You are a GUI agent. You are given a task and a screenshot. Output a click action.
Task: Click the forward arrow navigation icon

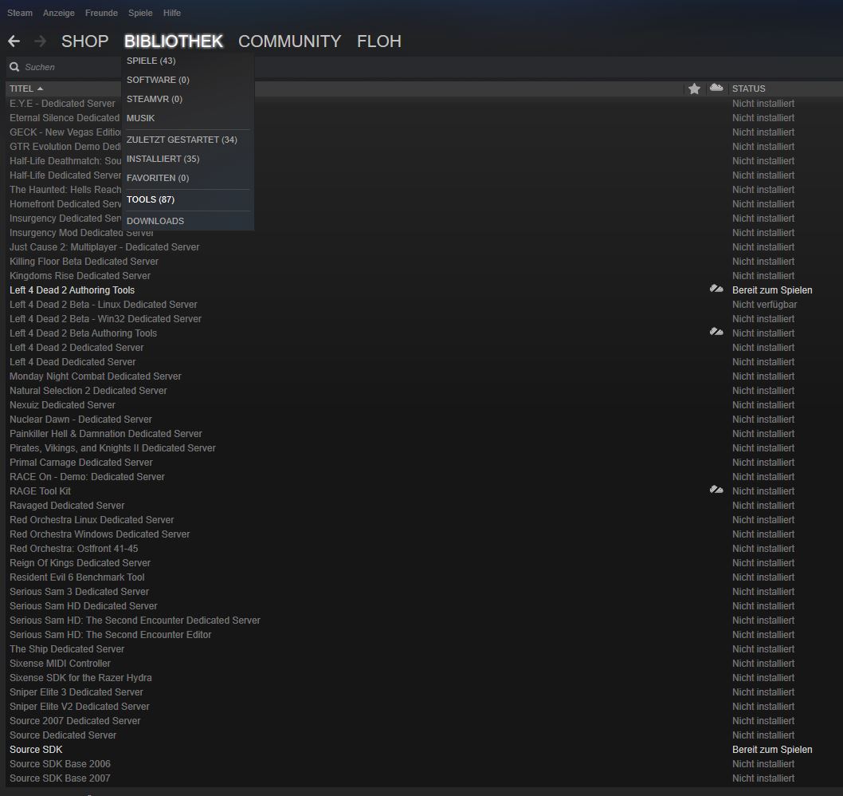[40, 41]
